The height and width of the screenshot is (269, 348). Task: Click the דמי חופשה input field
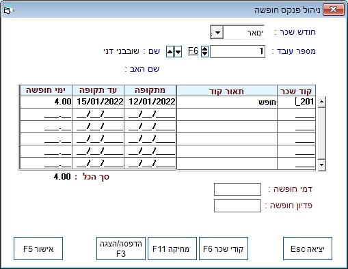(x=237, y=189)
